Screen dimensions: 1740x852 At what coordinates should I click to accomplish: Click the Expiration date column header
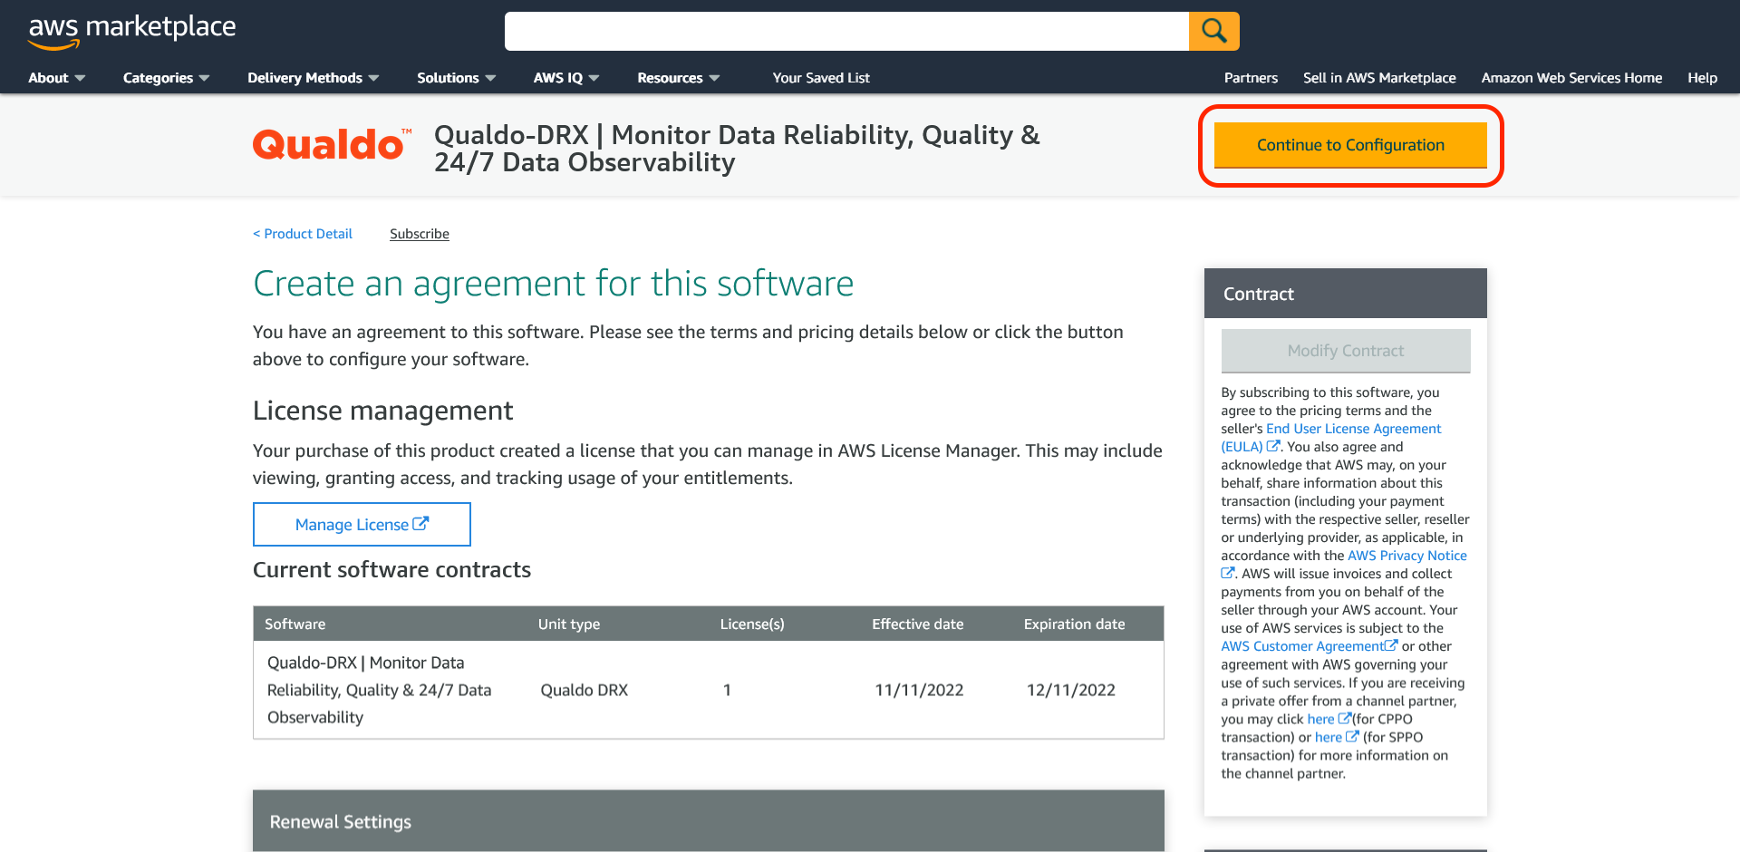tap(1074, 624)
